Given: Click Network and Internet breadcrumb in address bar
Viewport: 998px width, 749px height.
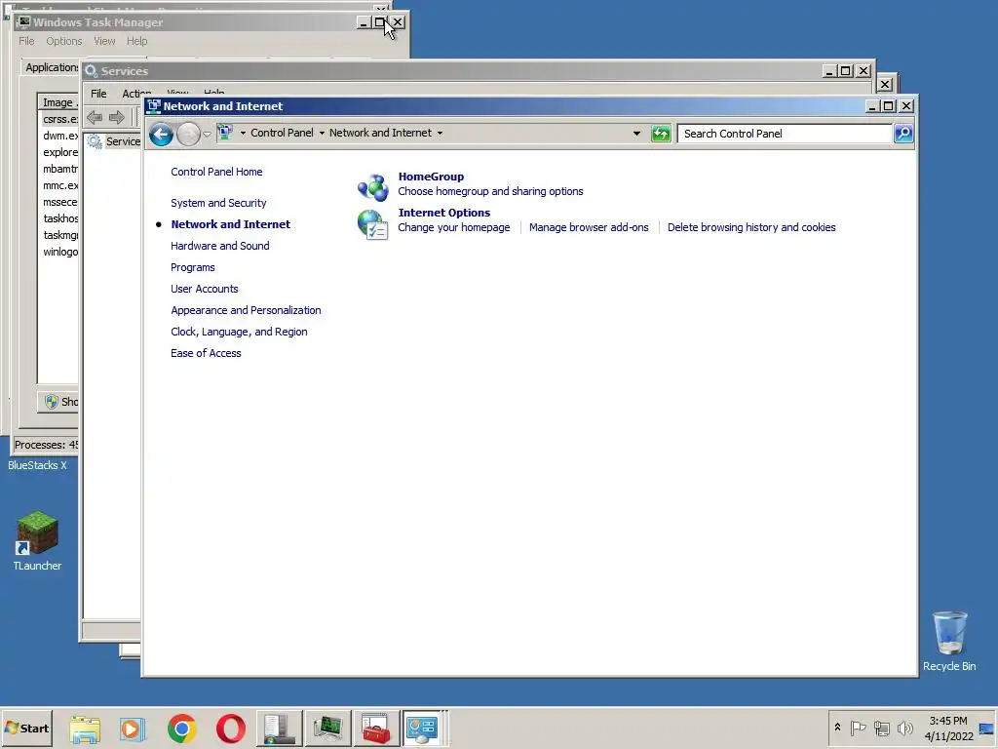Looking at the screenshot, I should coord(380,133).
